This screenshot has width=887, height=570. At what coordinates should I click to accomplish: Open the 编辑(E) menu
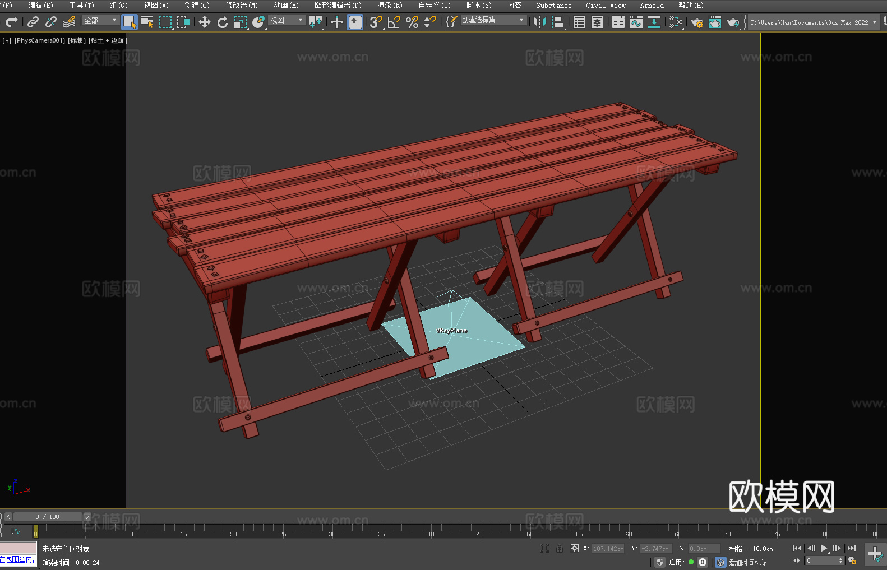coord(40,6)
